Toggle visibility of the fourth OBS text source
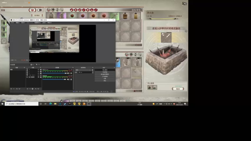The height and width of the screenshot is (141, 251). (x=38, y=75)
